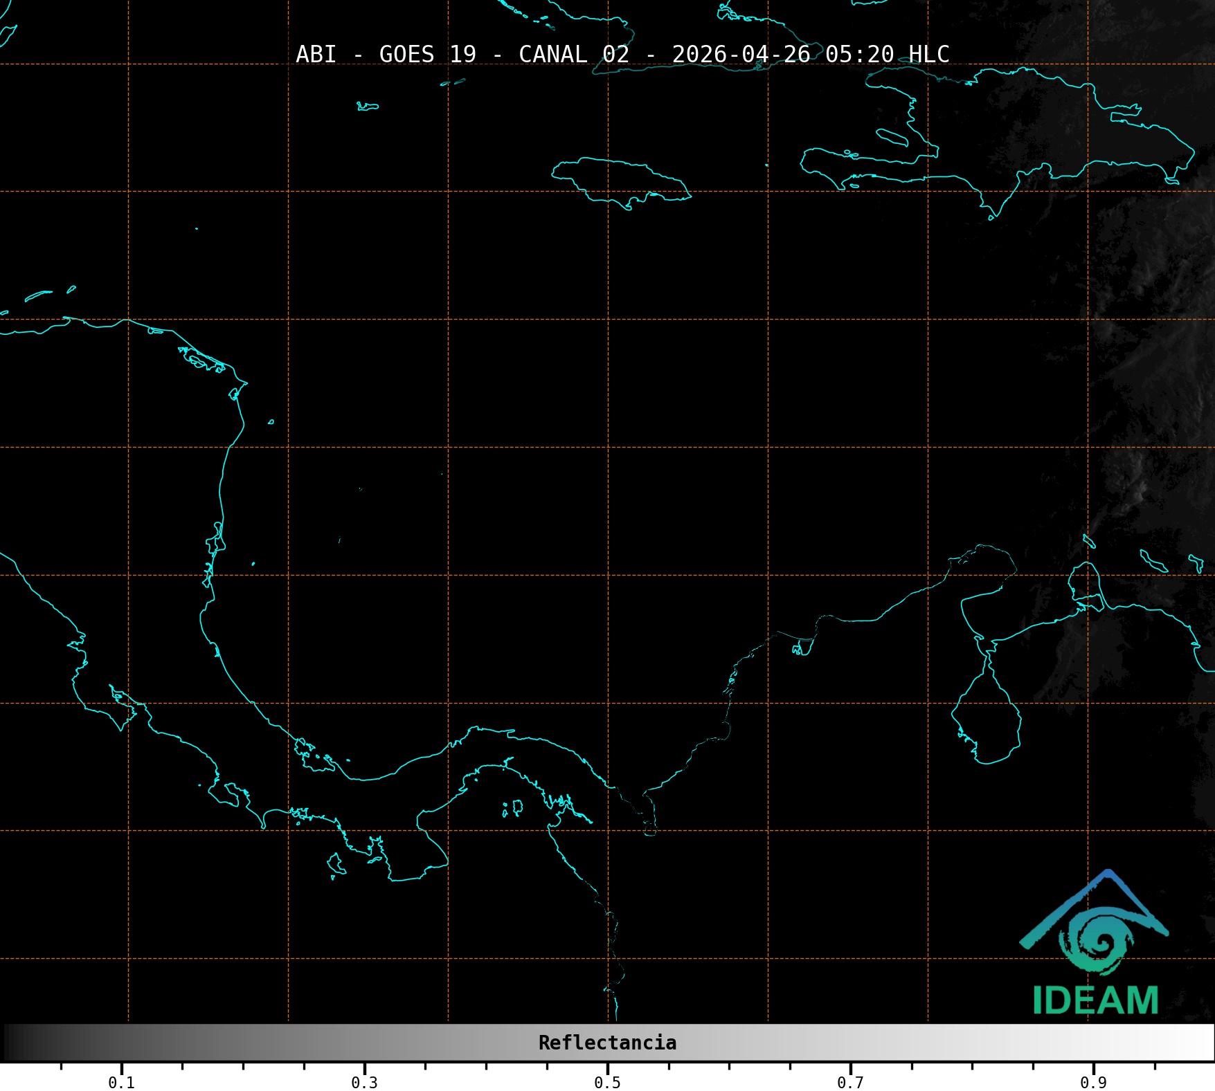Click the white right end of the colorbar
The image size is (1215, 1091).
click(x=1203, y=1043)
